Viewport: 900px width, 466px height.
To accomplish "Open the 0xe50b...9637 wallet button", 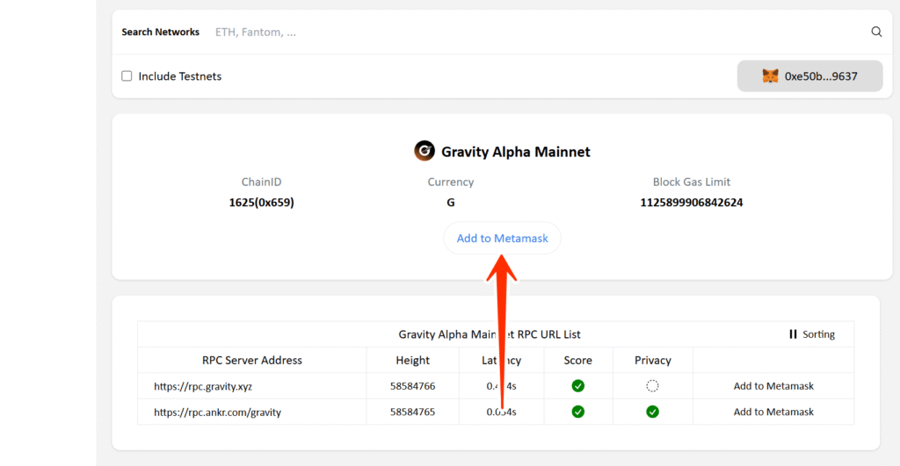I will pyautogui.click(x=809, y=75).
